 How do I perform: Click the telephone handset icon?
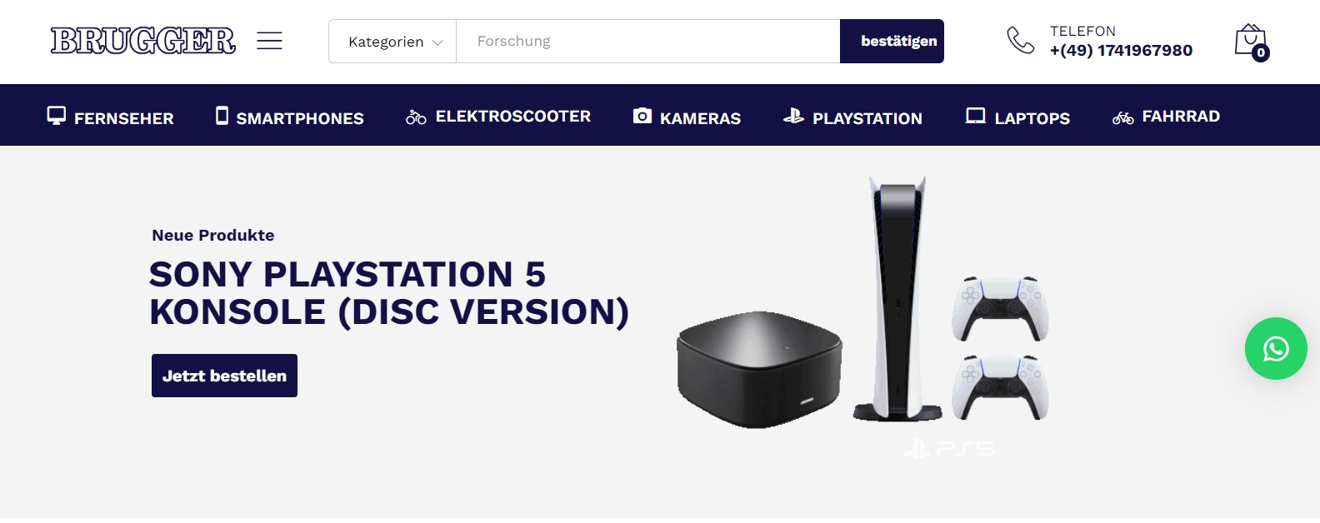click(x=1021, y=40)
